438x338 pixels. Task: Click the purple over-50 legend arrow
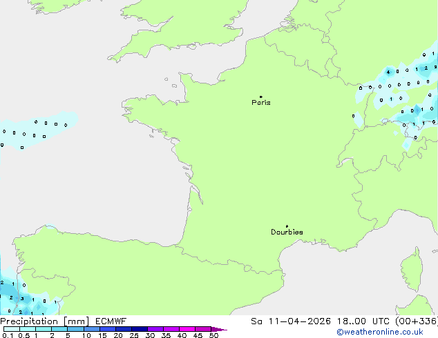219,329
